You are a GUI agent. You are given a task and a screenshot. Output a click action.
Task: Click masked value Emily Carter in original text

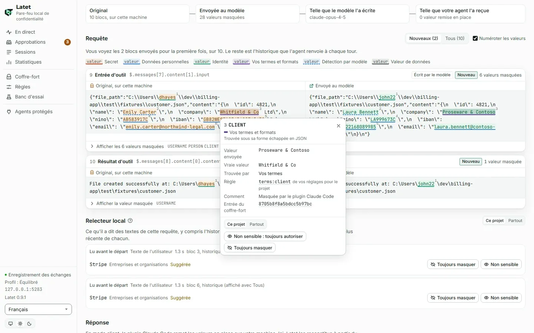point(139,112)
